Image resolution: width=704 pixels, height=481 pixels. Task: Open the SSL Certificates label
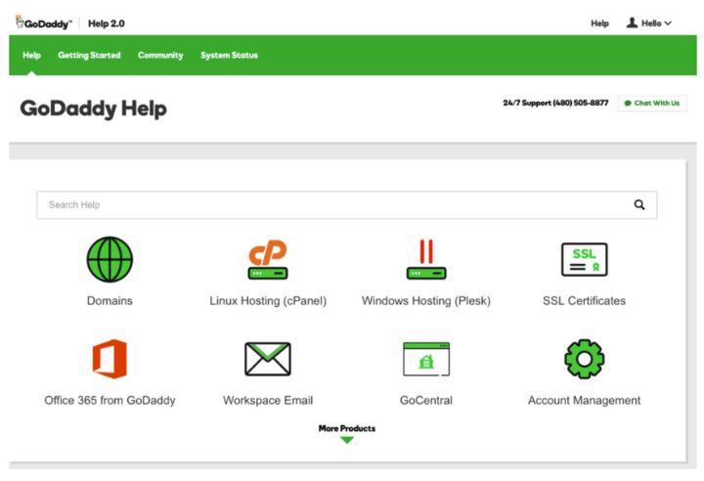pyautogui.click(x=584, y=300)
